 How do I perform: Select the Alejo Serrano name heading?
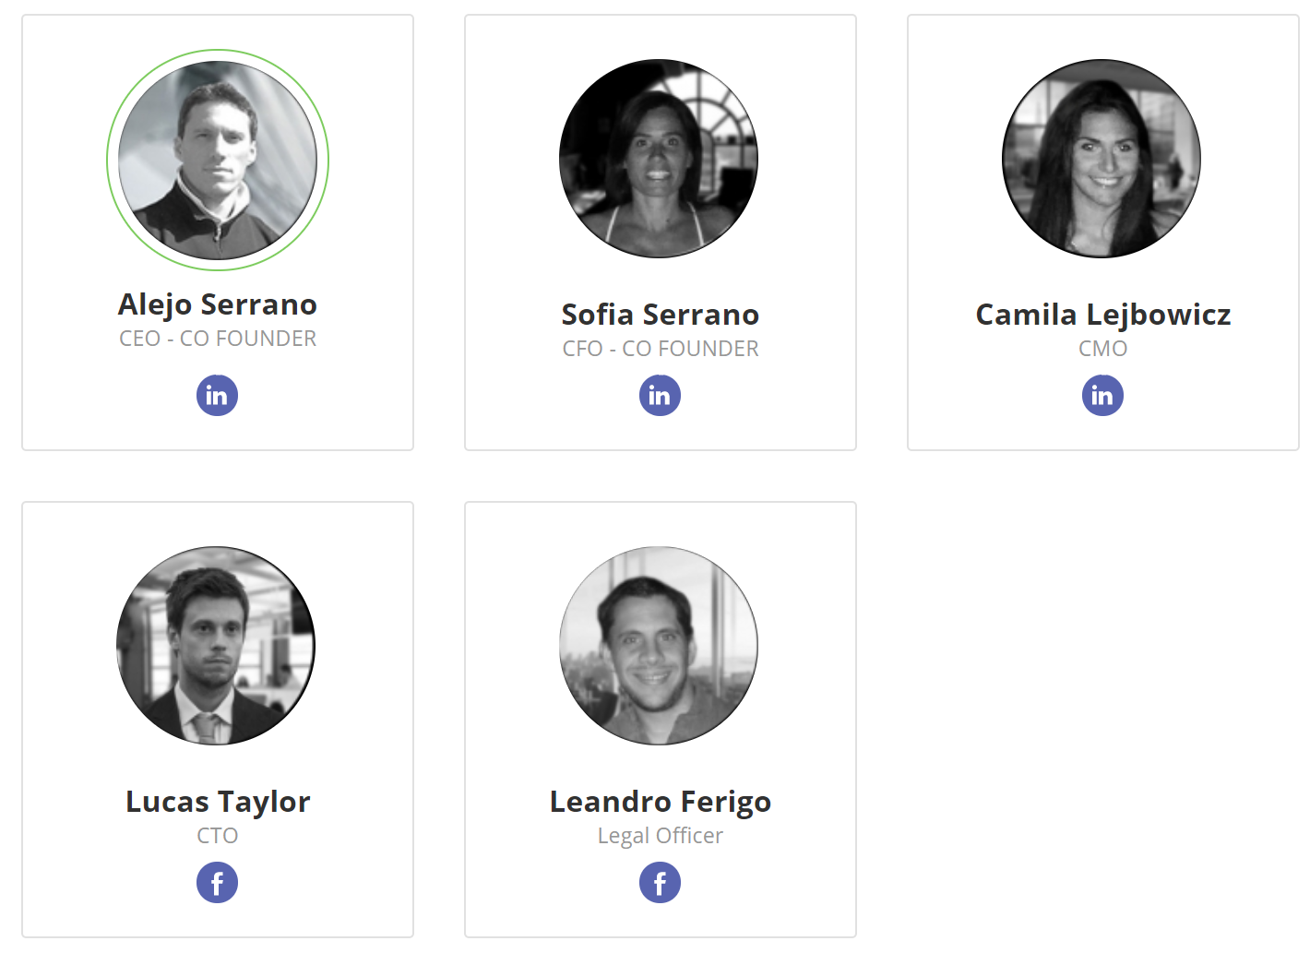(x=218, y=304)
